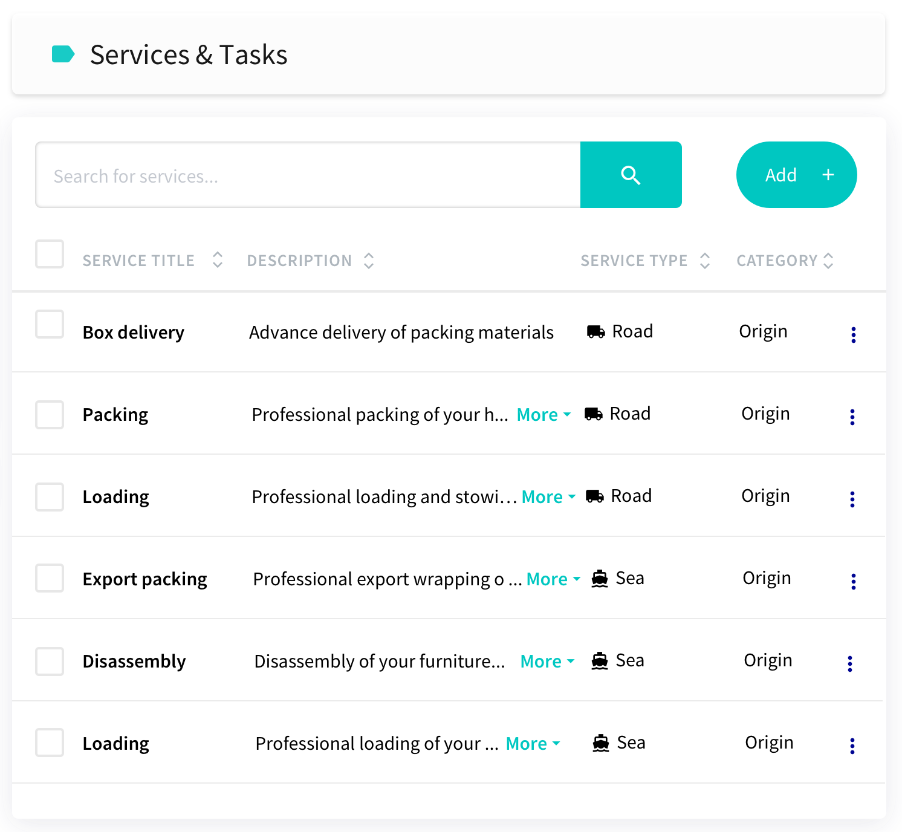The height and width of the screenshot is (832, 902).
Task: Click Origin category in Box delivery row
Action: coord(763,331)
